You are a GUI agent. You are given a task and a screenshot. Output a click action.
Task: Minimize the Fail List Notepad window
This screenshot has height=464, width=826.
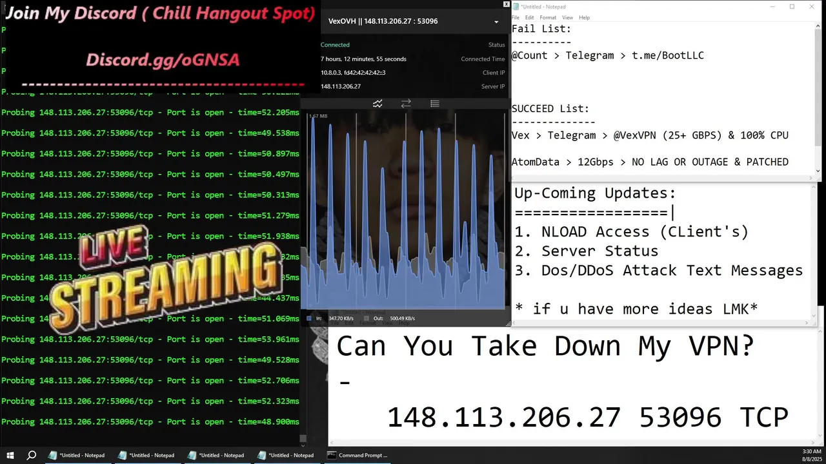click(773, 6)
